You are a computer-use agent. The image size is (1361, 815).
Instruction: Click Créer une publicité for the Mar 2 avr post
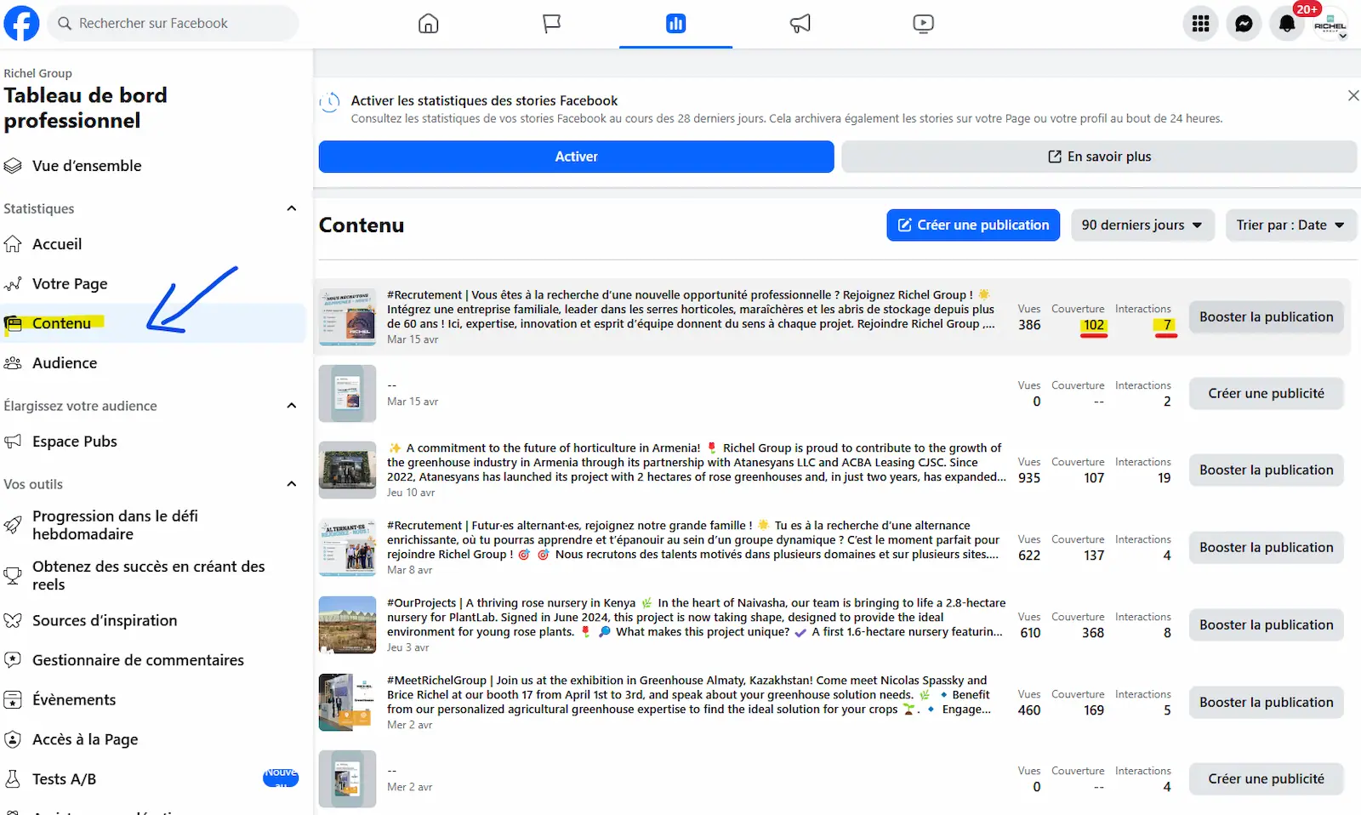click(x=1266, y=779)
